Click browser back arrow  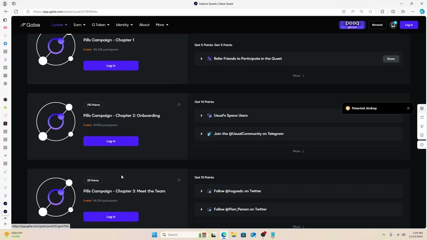6,12
